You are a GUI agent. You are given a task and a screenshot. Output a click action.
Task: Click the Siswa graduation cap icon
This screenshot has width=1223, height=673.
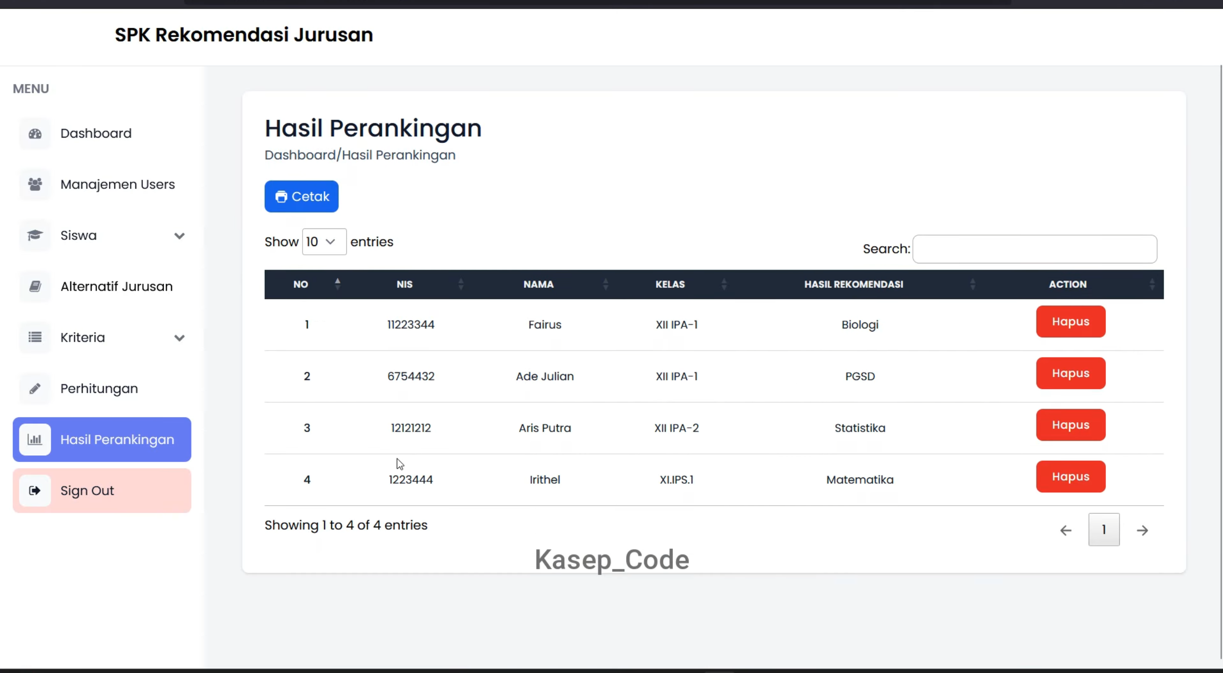pos(35,235)
